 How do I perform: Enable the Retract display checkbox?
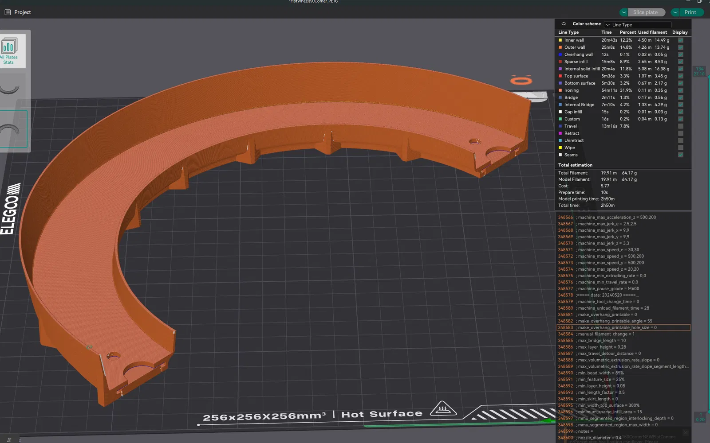tap(680, 133)
